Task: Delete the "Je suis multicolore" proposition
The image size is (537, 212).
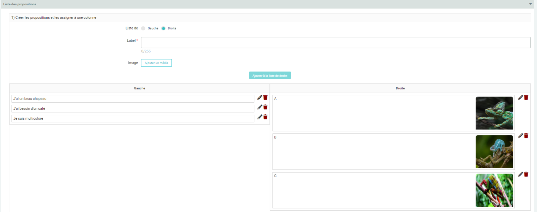Action: click(x=265, y=117)
